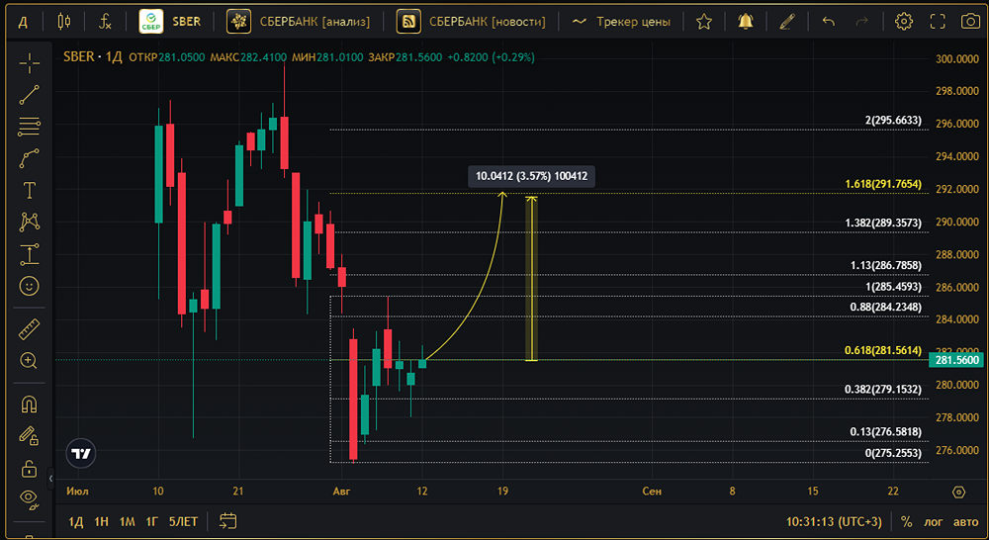Select the 0.382(279.1532) Fibonacci label

pyautogui.click(x=883, y=390)
